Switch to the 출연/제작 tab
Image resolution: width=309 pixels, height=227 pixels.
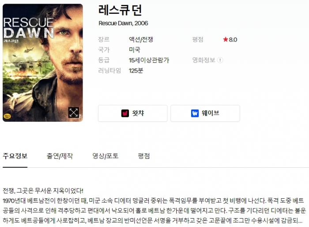60,156
